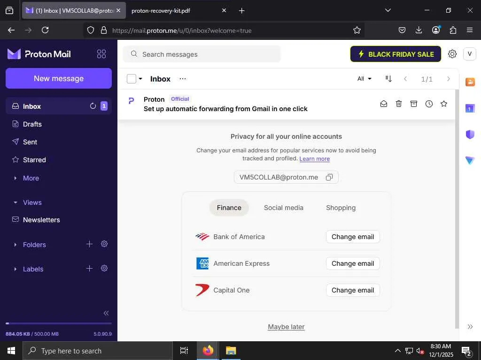This screenshot has height=360, width=481.
Task: Select the Finance tab
Action: (x=229, y=208)
